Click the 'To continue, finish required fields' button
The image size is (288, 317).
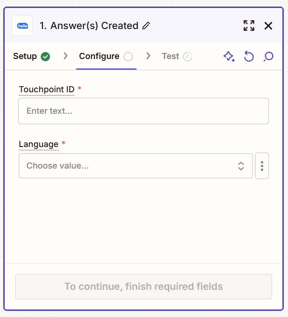pos(144,287)
